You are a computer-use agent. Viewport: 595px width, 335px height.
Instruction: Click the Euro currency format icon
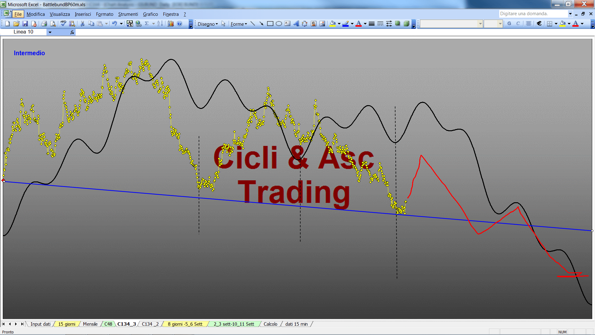(x=539, y=24)
